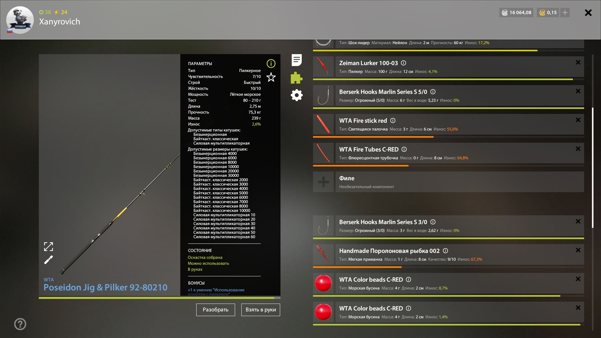Click the Поролоновая рыбка lure thumbnail
This screenshot has height=338, width=601.
(x=323, y=254)
